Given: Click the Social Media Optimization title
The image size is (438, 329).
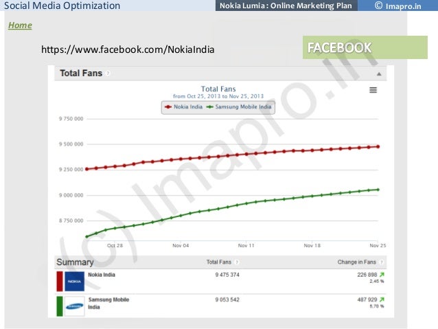Looking at the screenshot, I should pyautogui.click(x=62, y=5).
